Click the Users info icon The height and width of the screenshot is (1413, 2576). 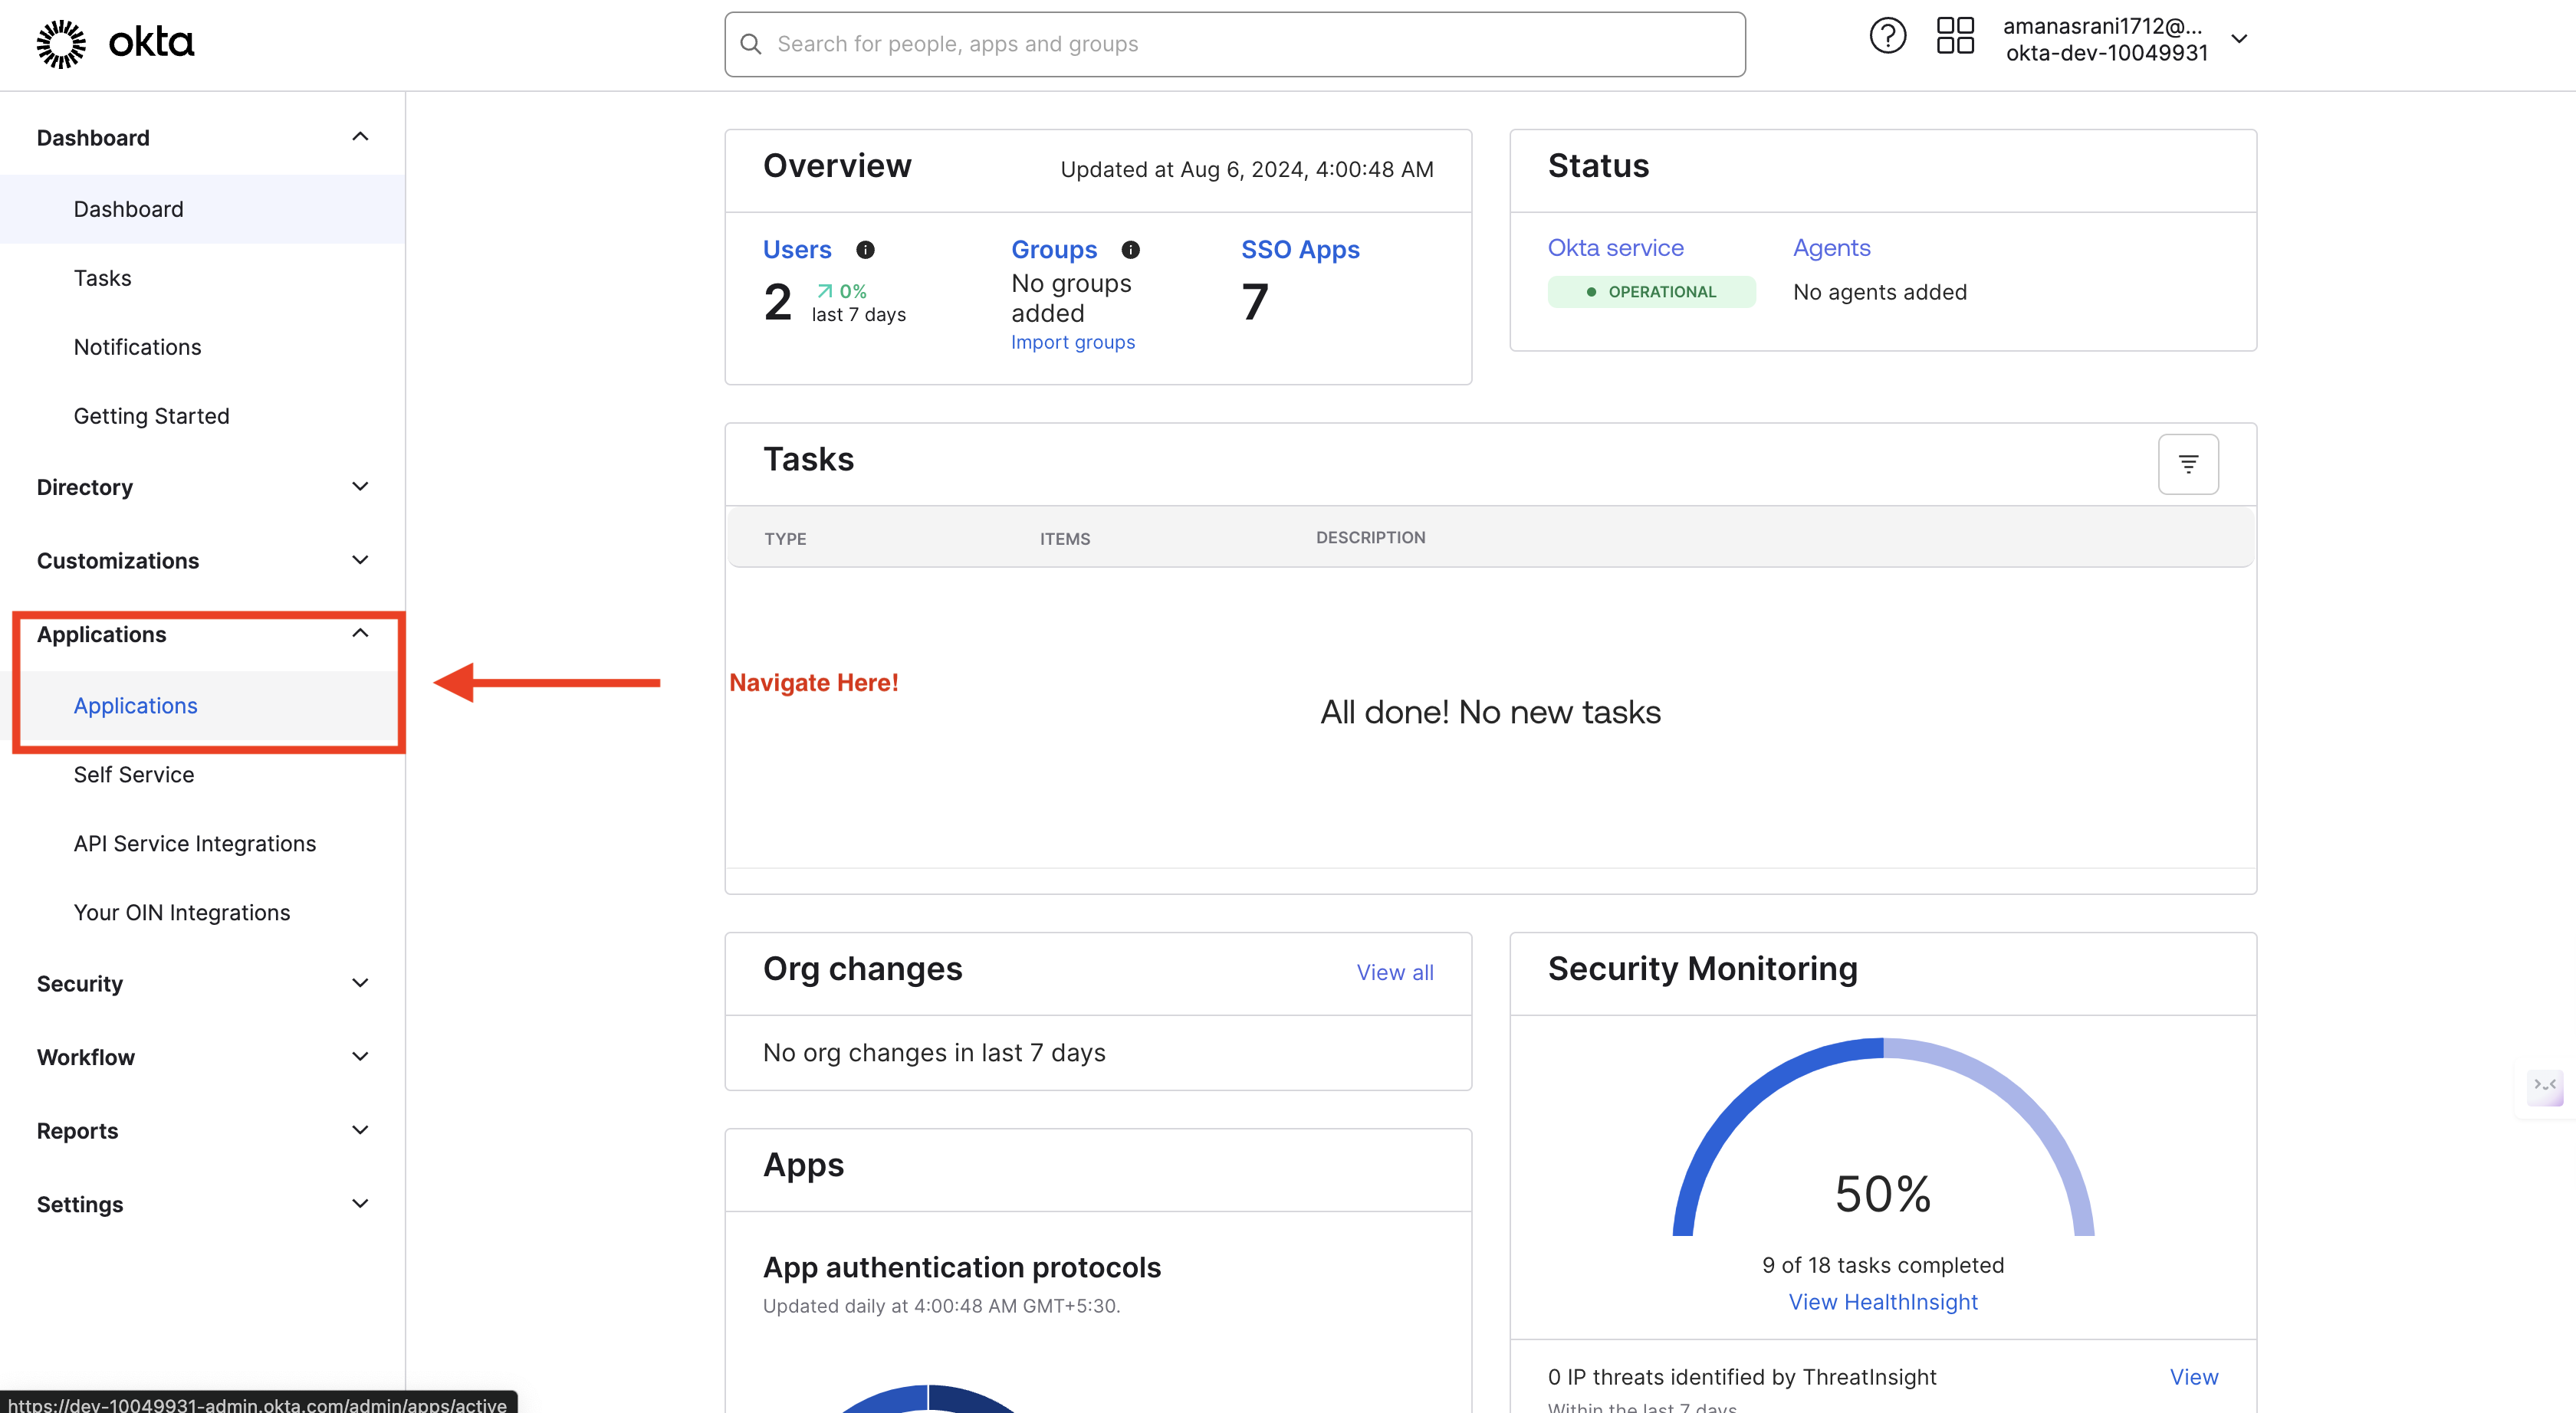click(866, 250)
